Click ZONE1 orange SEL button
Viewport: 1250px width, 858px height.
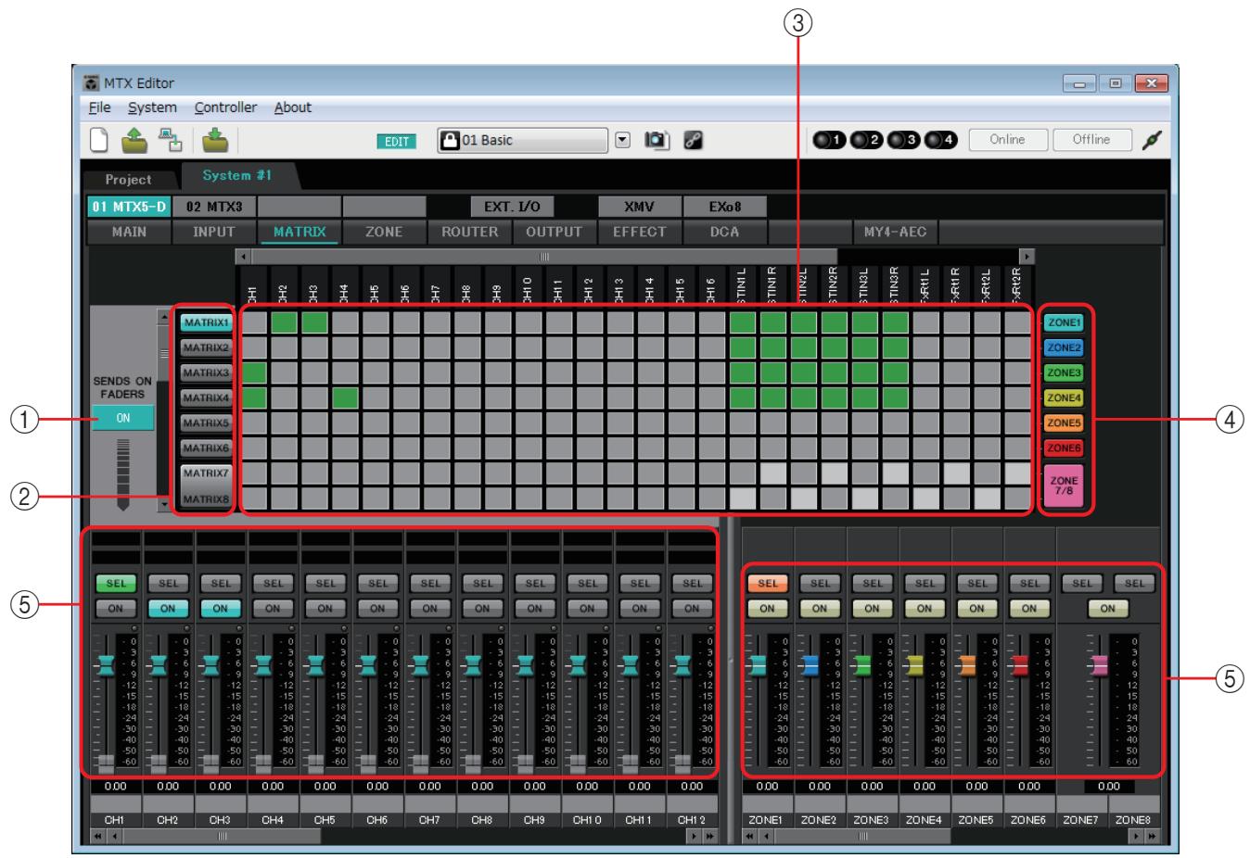coord(767,584)
